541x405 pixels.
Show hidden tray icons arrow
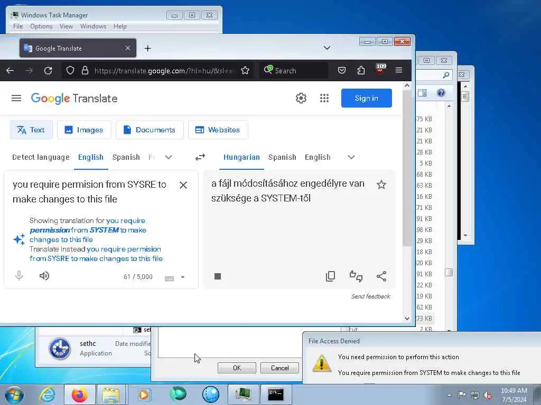(449, 396)
